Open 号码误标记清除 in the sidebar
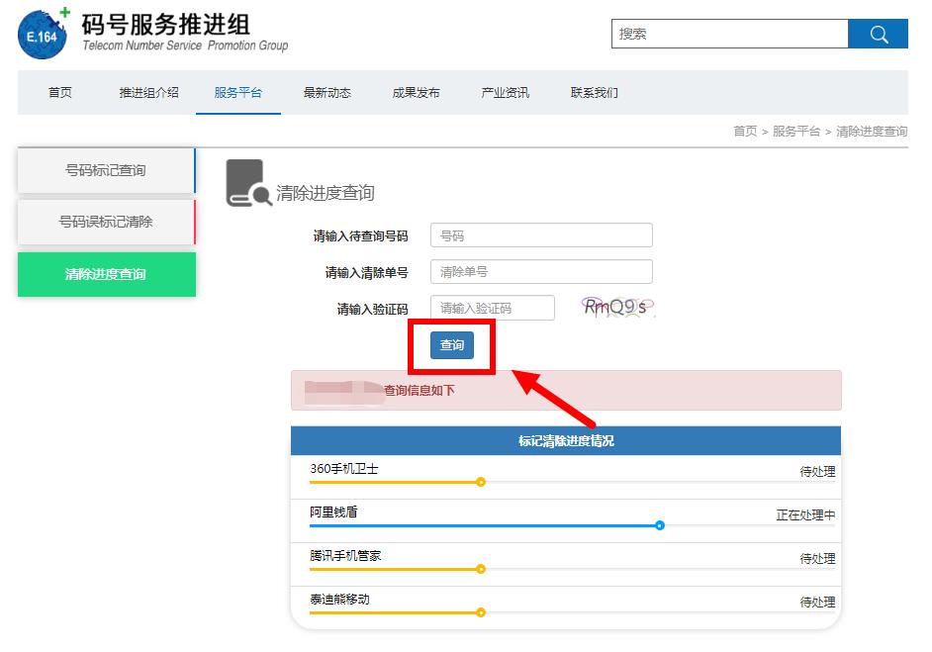 tap(105, 222)
